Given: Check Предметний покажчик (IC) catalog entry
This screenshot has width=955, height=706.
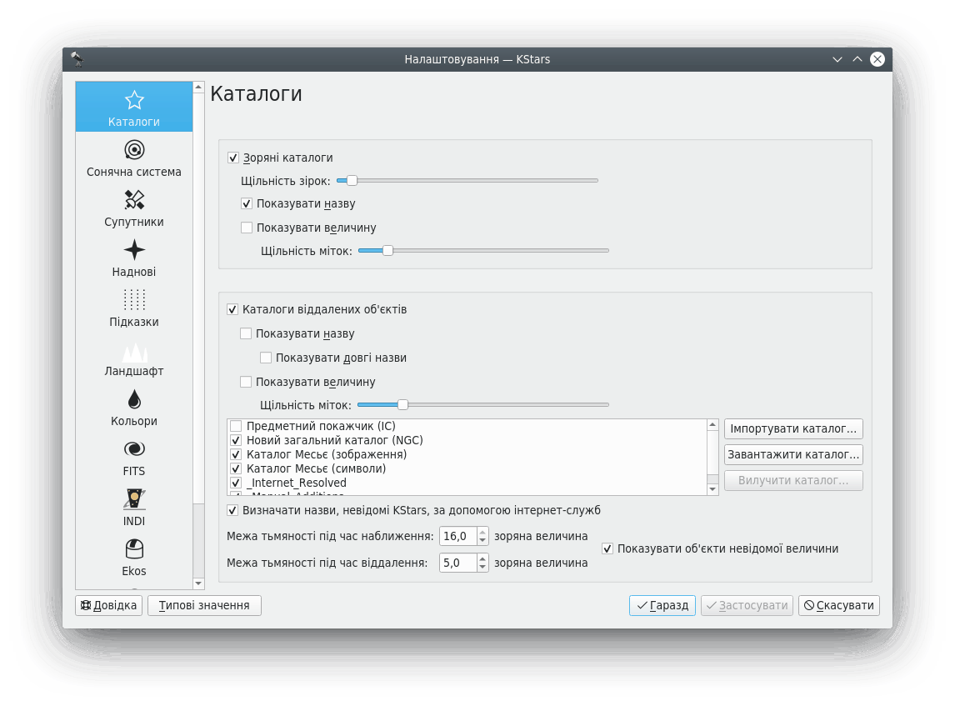Looking at the screenshot, I should coord(236,426).
